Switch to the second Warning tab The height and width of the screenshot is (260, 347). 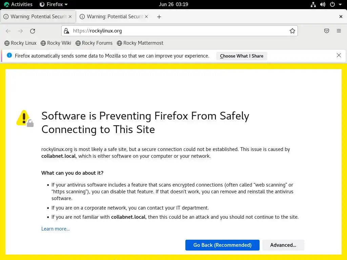point(113,17)
